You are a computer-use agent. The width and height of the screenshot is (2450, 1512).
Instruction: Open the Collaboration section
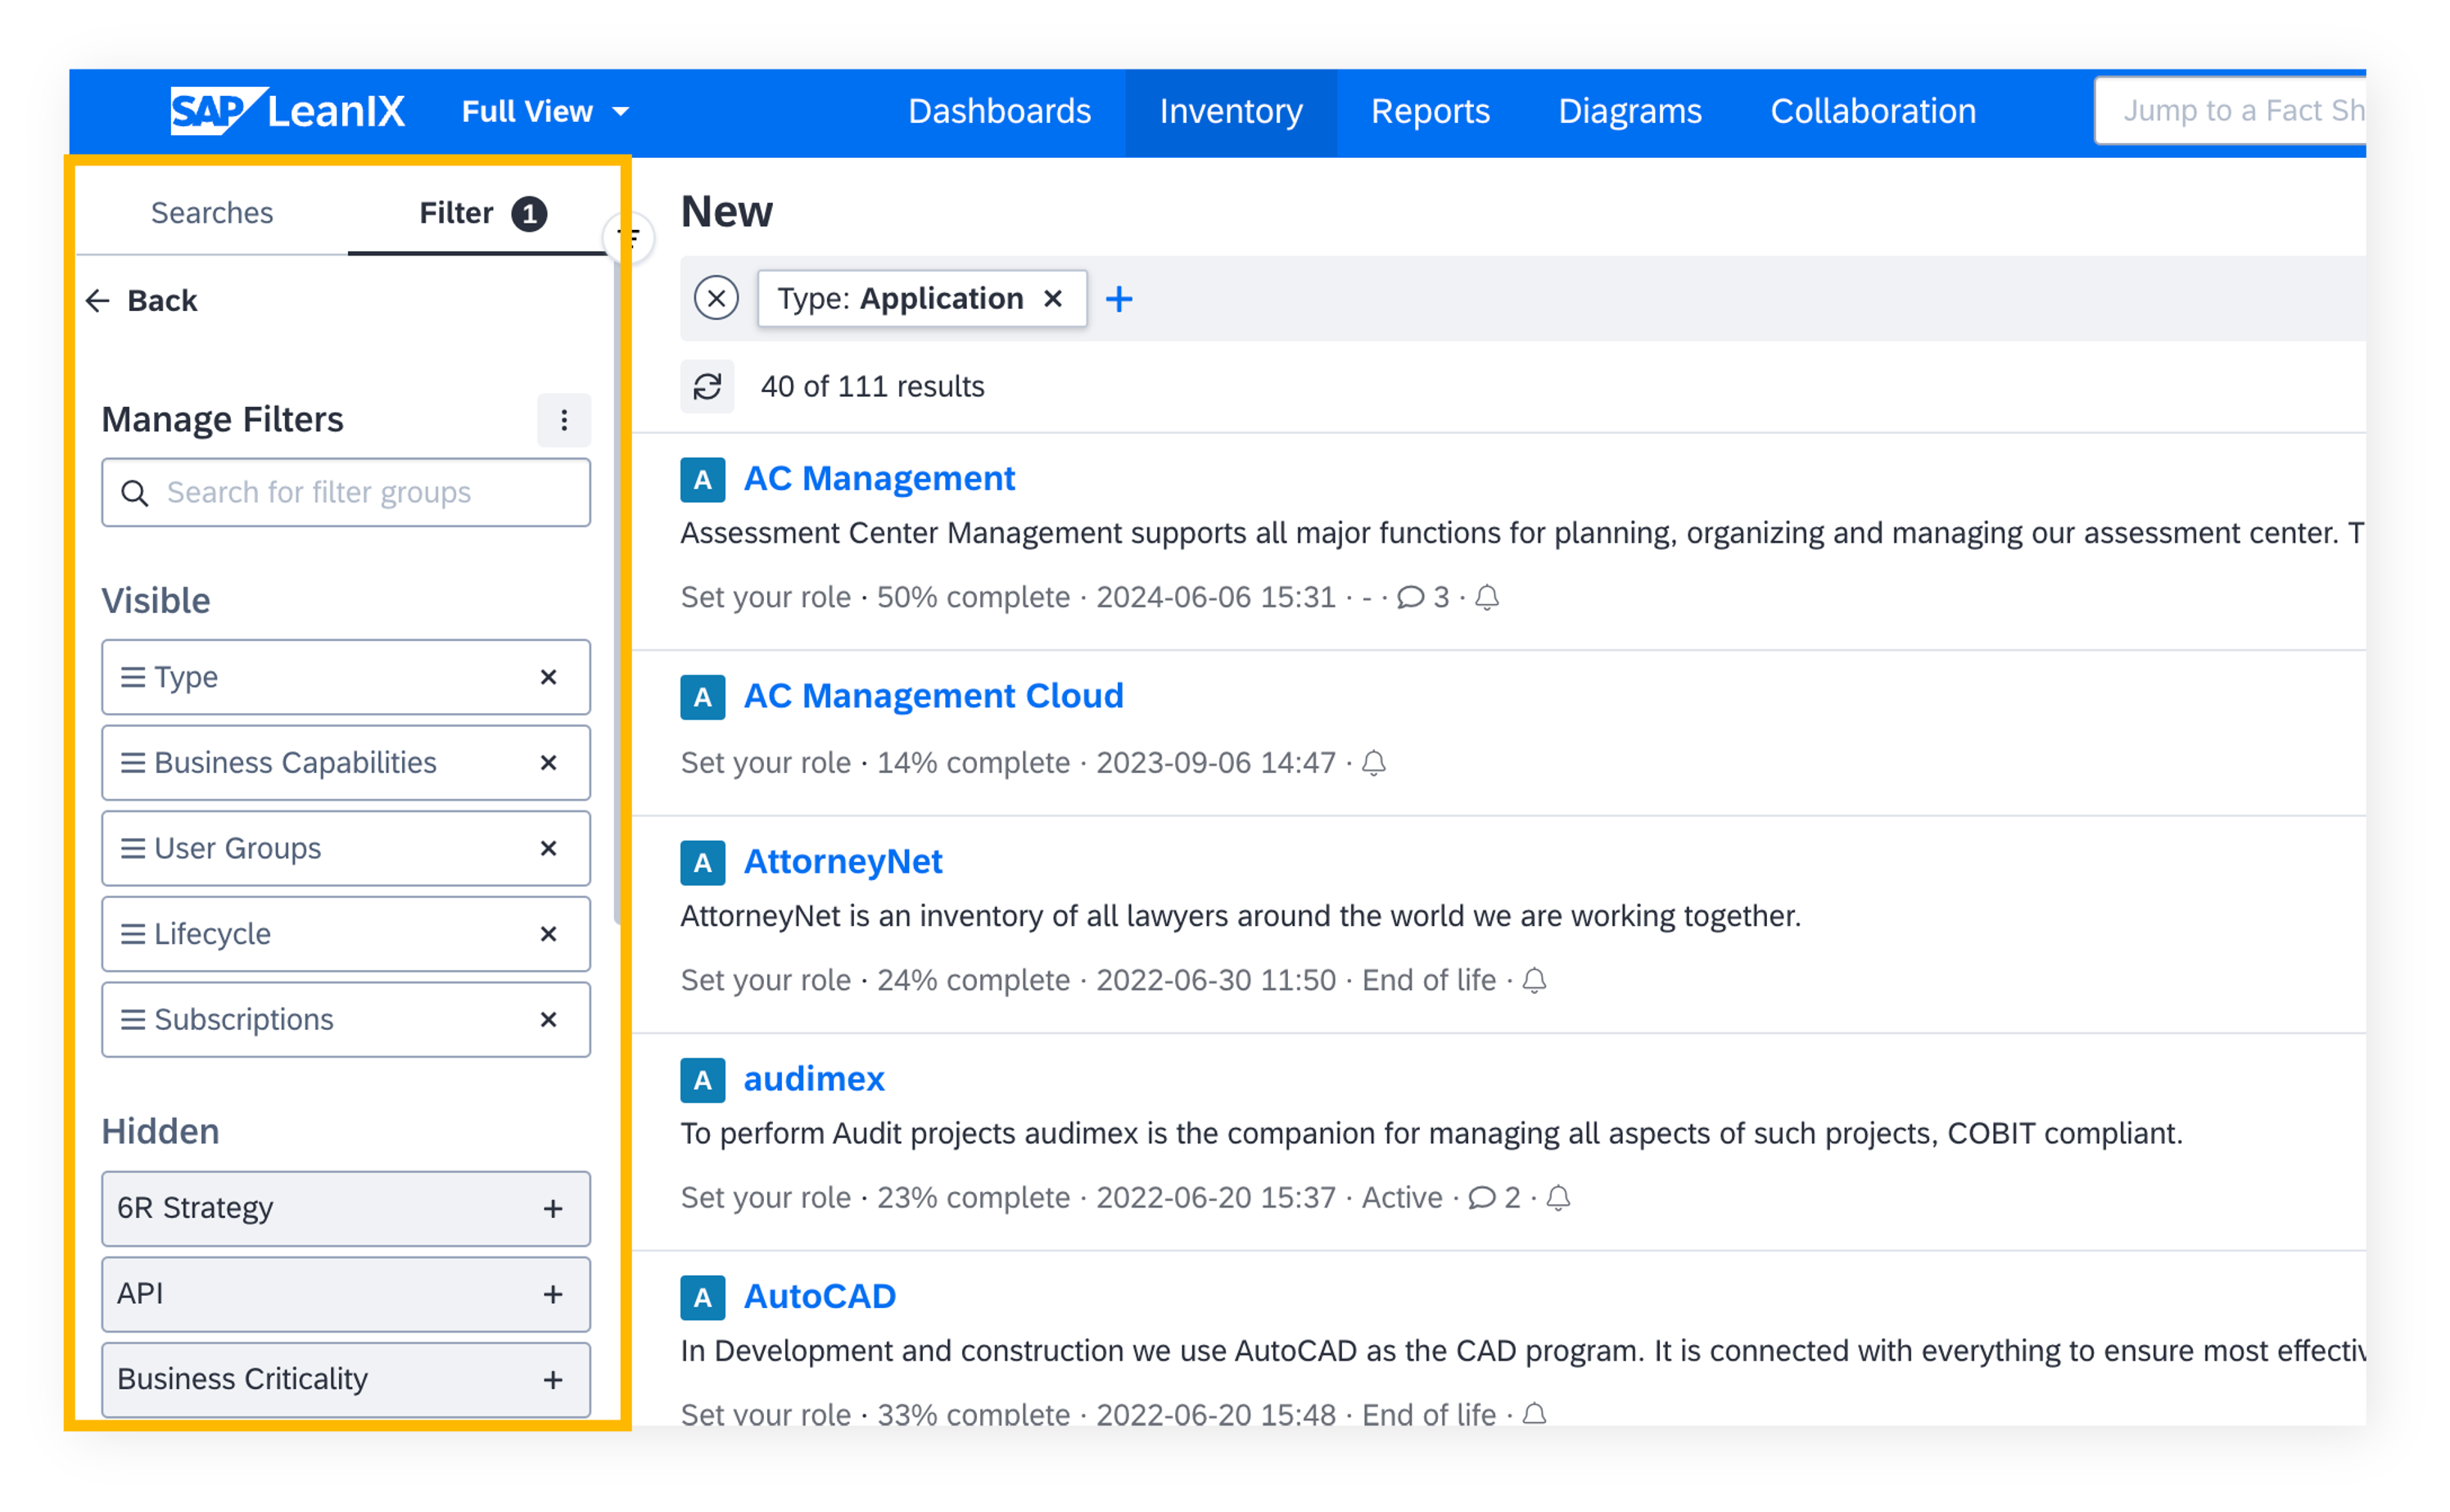(x=1873, y=111)
